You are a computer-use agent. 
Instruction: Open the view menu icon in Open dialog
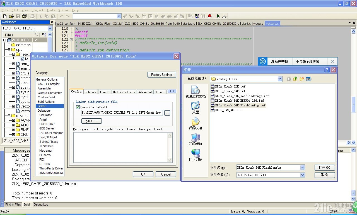309,79
